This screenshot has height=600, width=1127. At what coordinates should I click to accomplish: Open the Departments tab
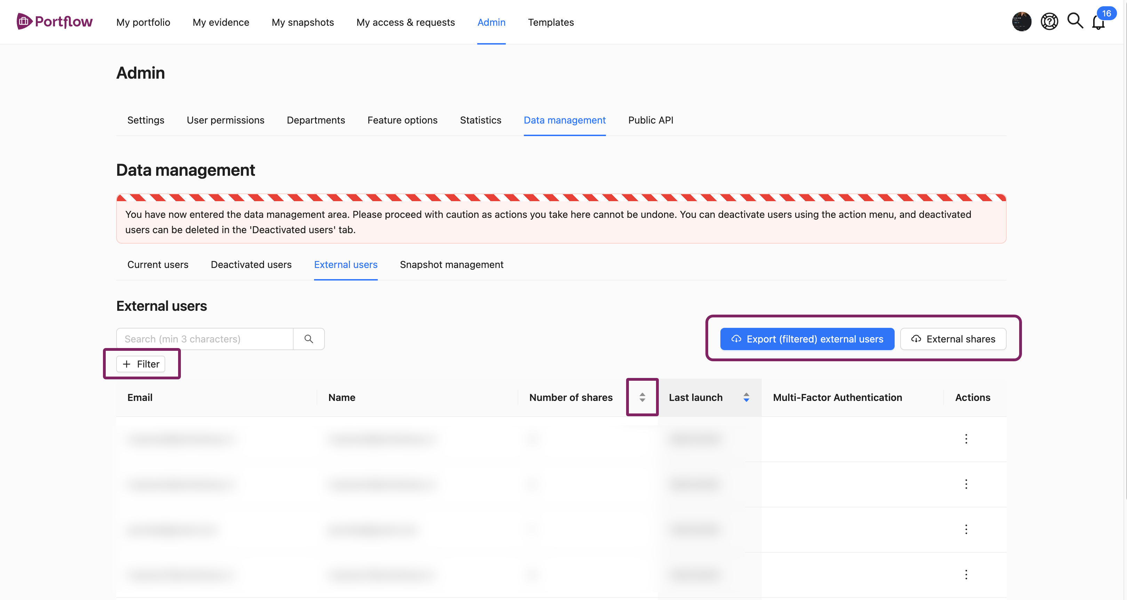(316, 120)
